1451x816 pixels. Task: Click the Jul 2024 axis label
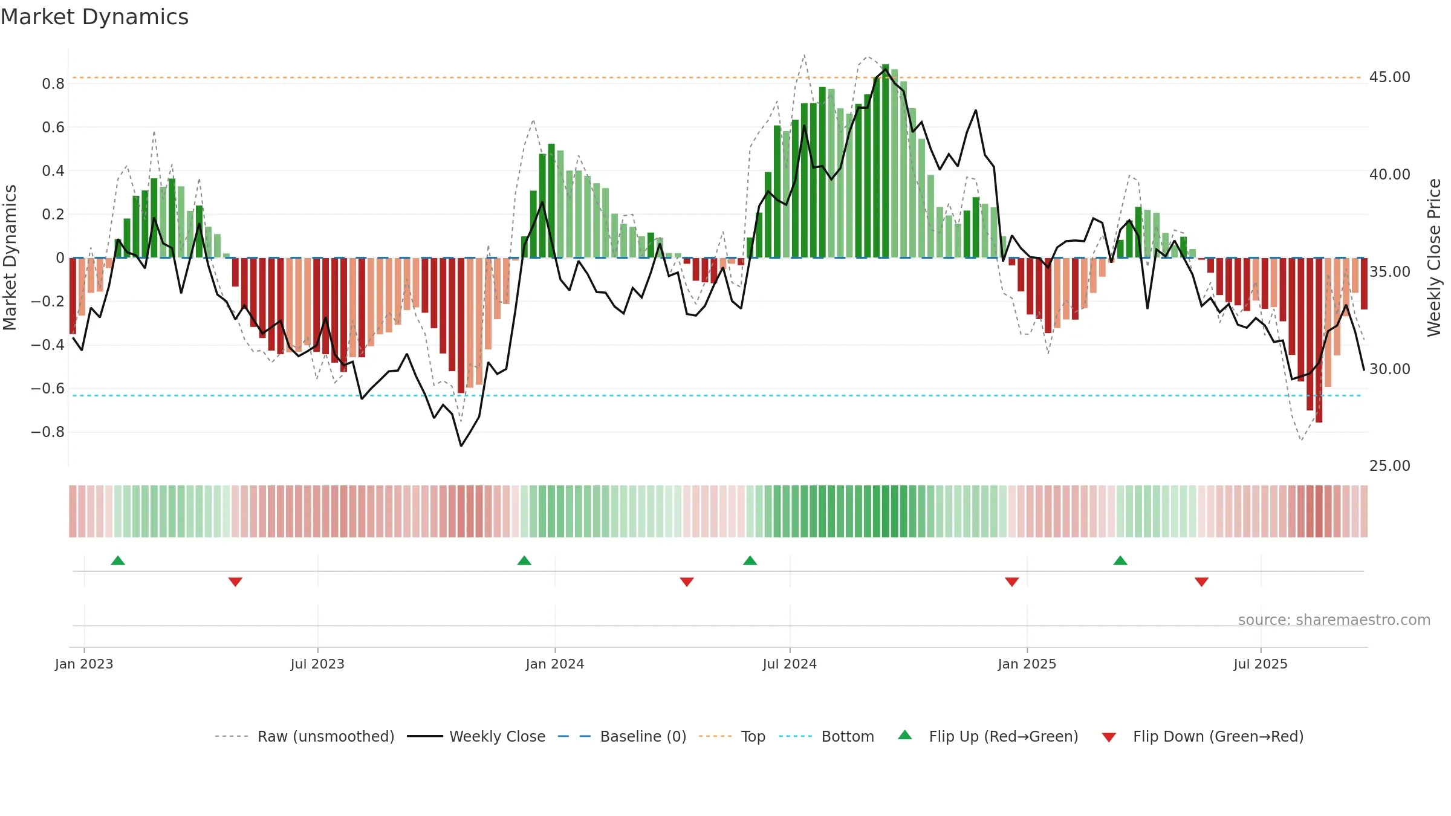click(790, 664)
